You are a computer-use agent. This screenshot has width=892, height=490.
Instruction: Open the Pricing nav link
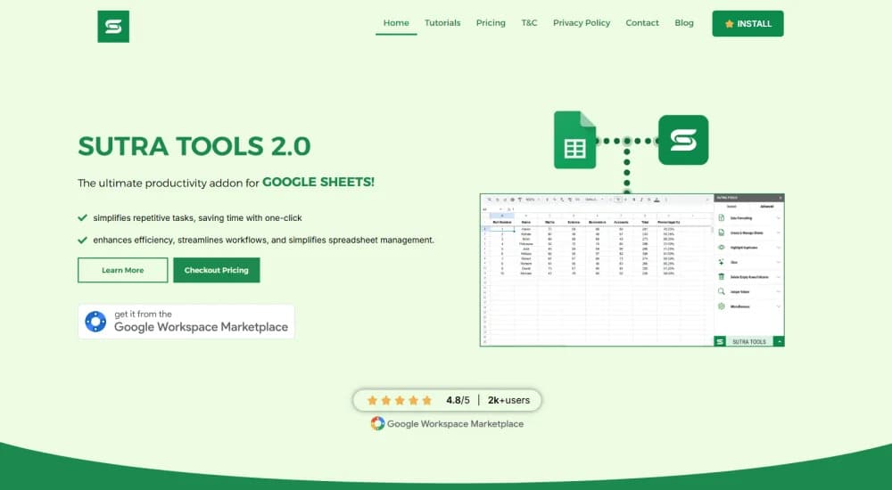tap(491, 23)
